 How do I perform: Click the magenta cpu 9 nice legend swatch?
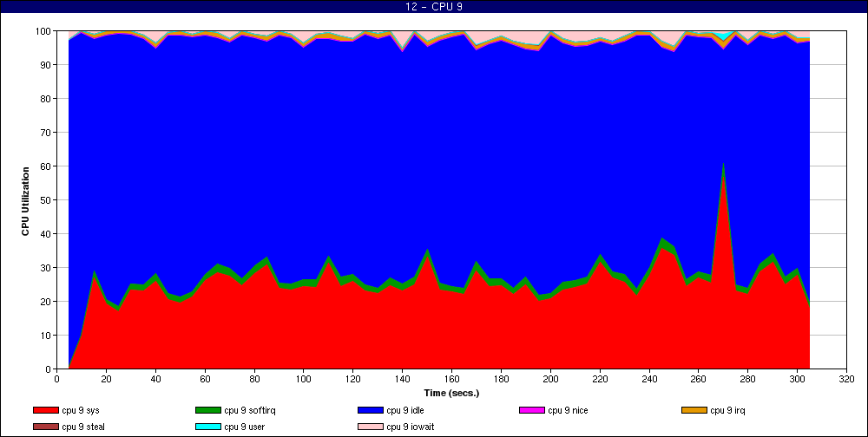[x=532, y=410]
